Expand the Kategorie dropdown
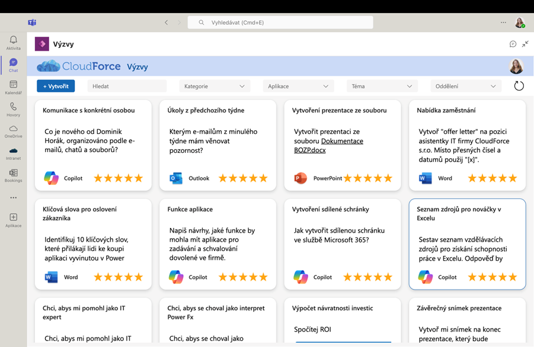The height and width of the screenshot is (347, 534). click(215, 86)
